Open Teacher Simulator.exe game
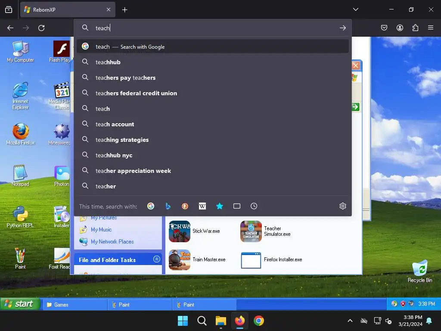This screenshot has width=441, height=331. 265,231
